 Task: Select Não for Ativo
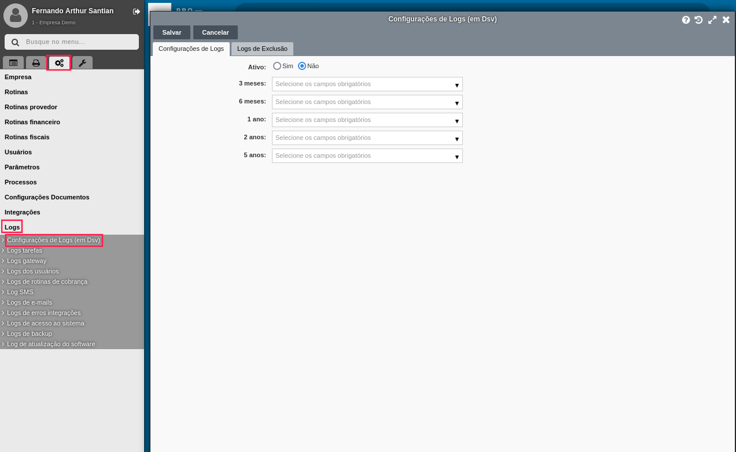pos(302,66)
